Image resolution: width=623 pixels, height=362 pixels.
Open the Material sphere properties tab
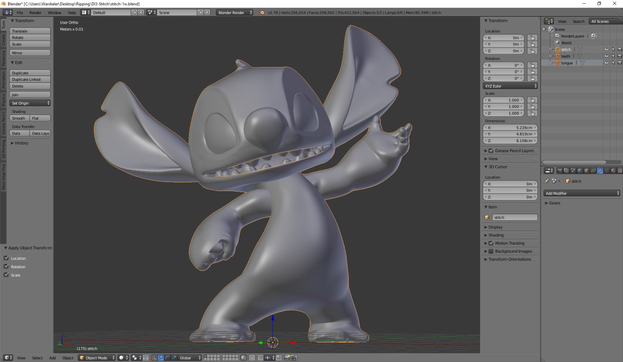[x=613, y=170]
